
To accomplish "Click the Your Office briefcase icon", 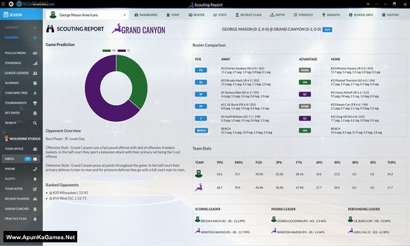I will tap(35, 149).
